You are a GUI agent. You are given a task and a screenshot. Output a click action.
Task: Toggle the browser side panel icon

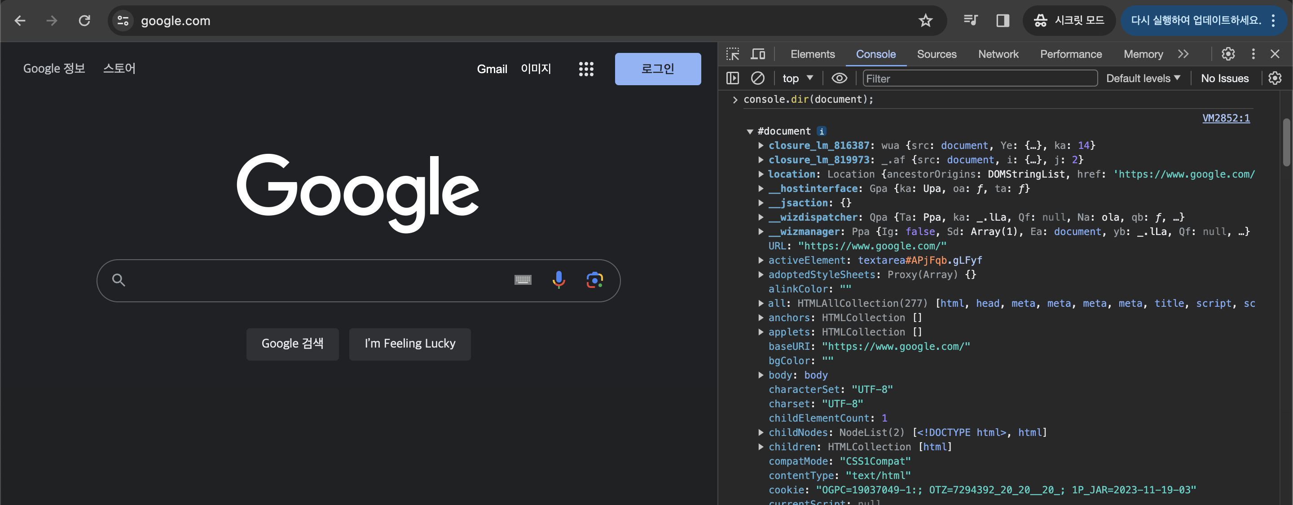(x=1003, y=21)
